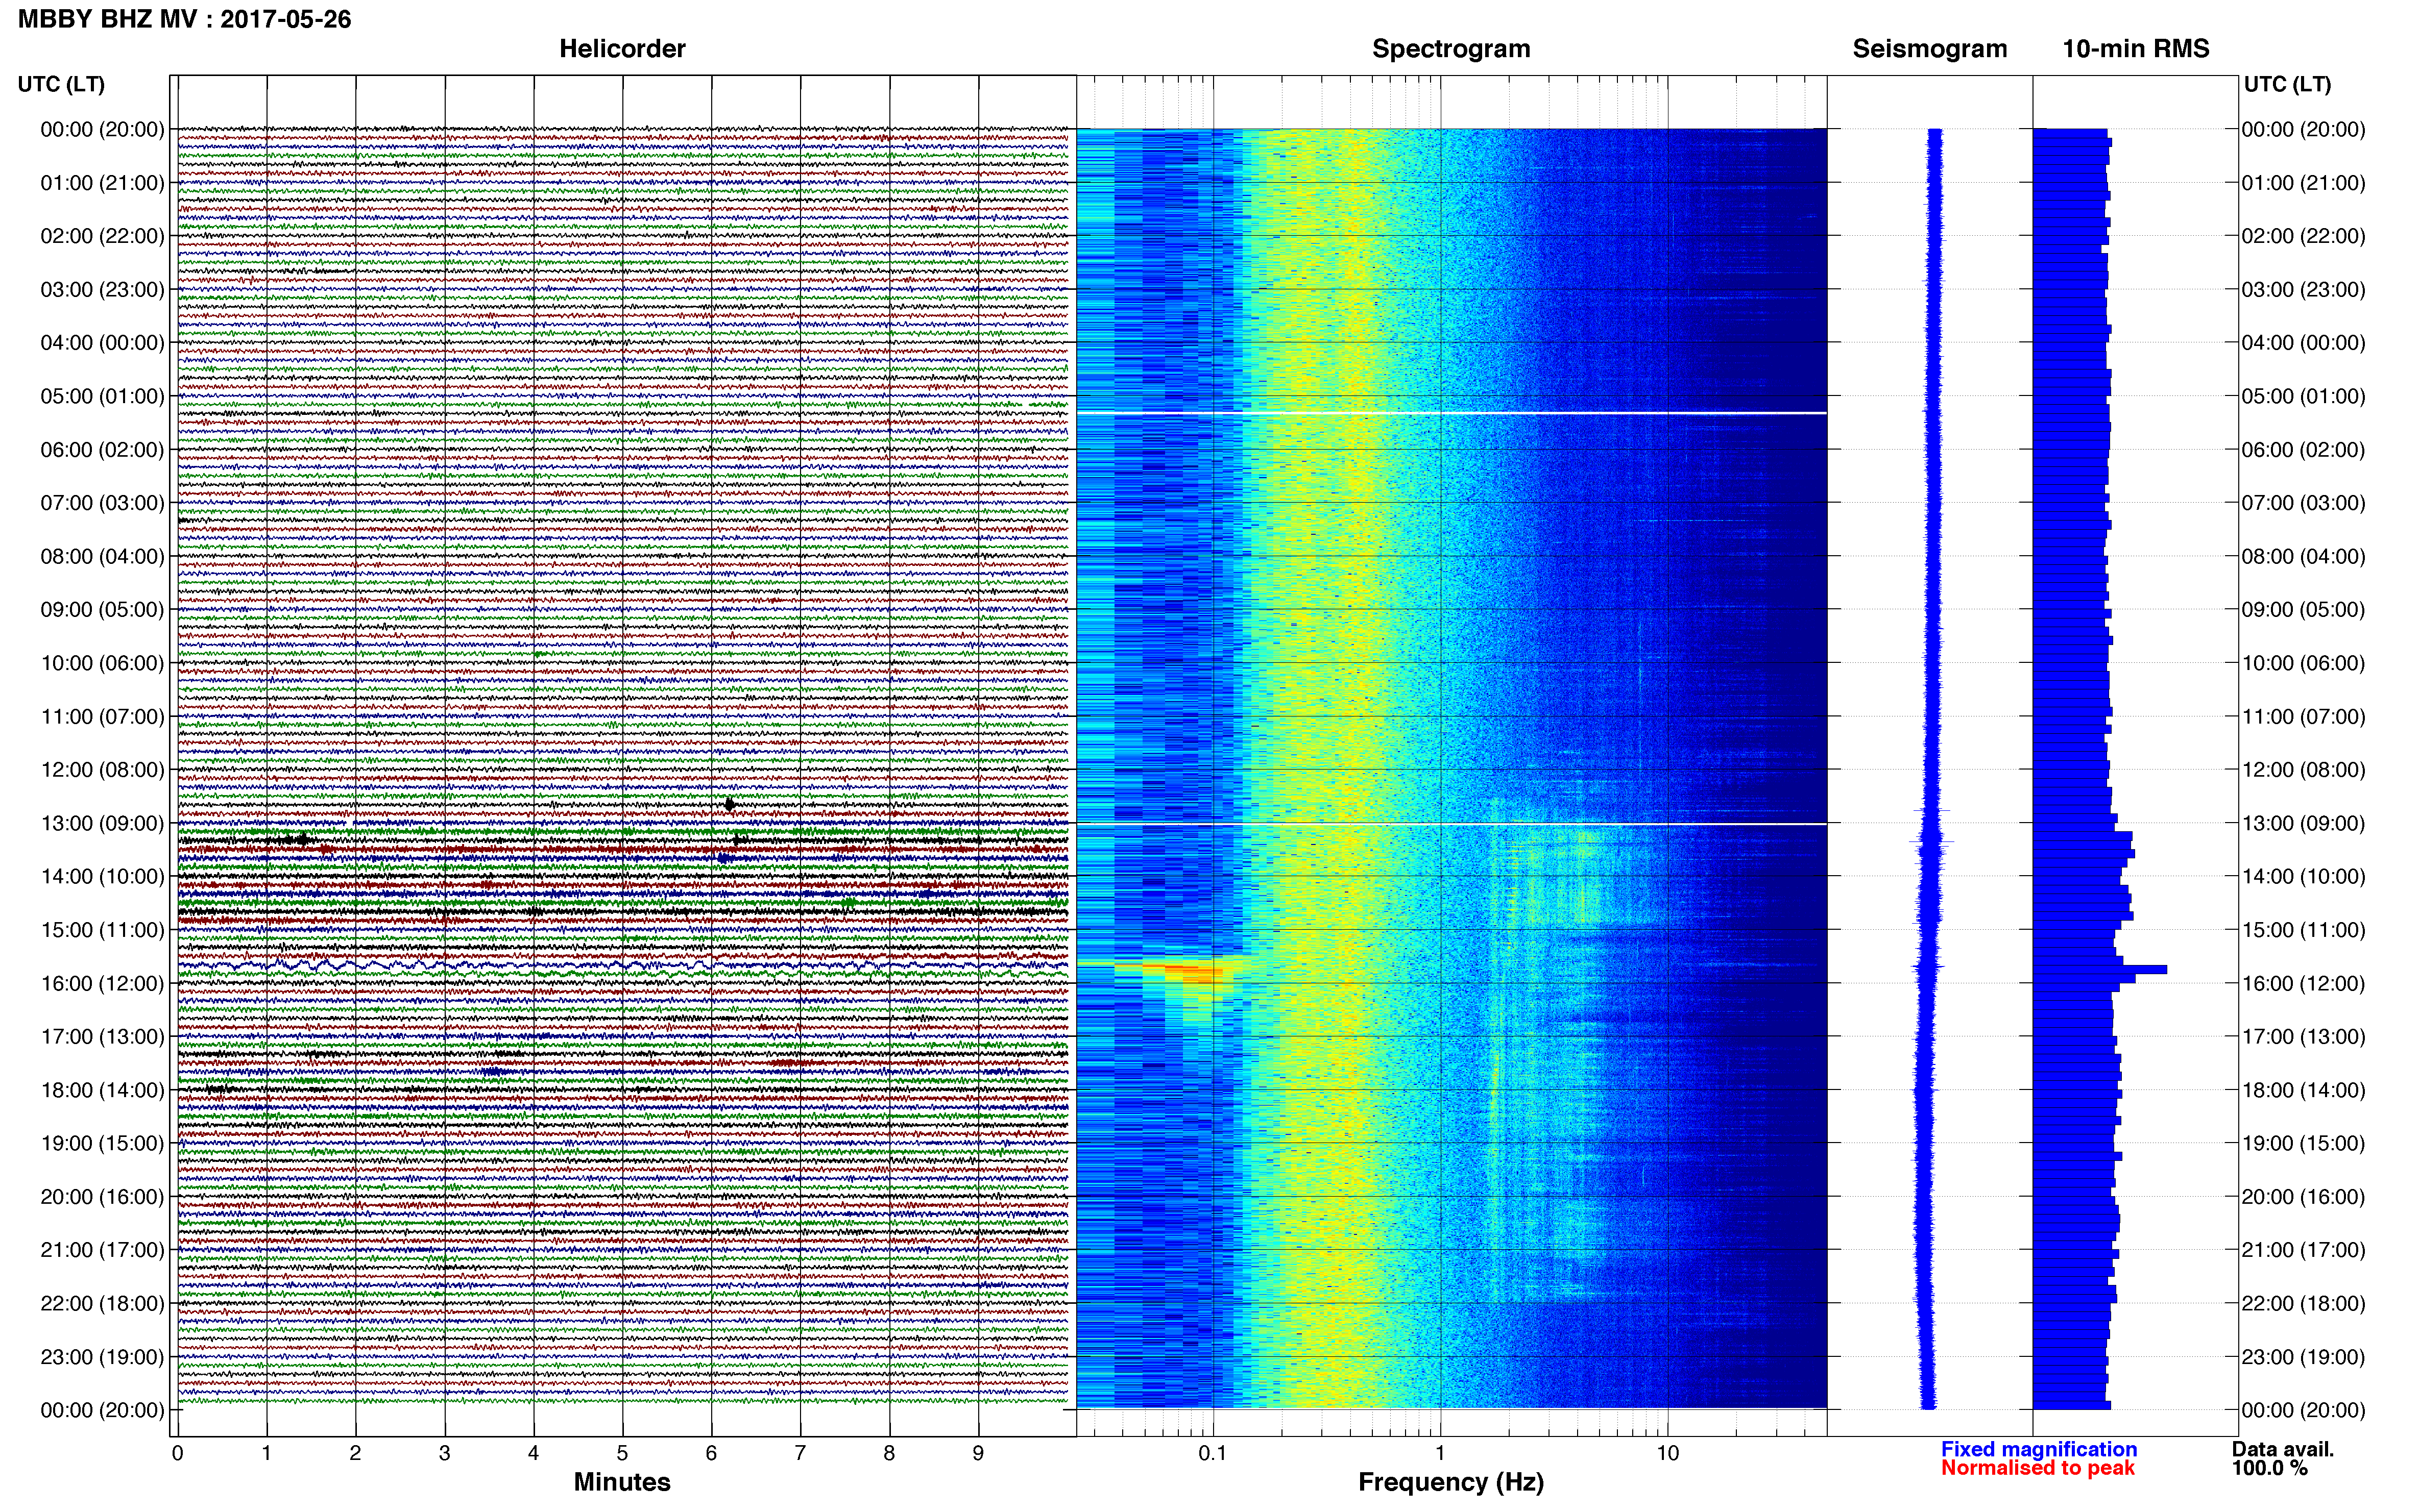Click the title "MBBY BHZ MV : 2017-05-26"

pos(185,19)
